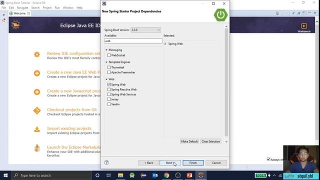Toggle the Always show checkbox on Welcome page
320x180 pixels.
pos(268,159)
